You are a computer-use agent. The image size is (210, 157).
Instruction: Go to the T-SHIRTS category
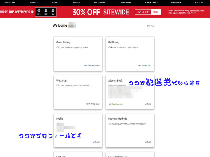pos(55,2)
